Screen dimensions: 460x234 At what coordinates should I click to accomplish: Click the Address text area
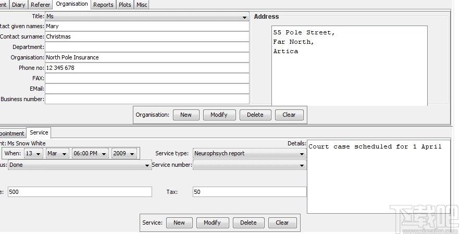tap(350, 66)
